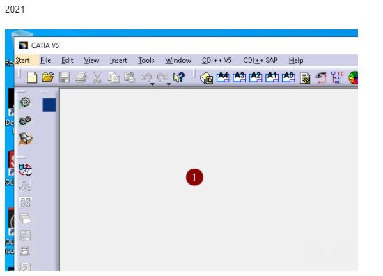Click the CATIA V5 title bar icon
Image resolution: width=383 pixels, height=276 pixels.
tap(24, 45)
